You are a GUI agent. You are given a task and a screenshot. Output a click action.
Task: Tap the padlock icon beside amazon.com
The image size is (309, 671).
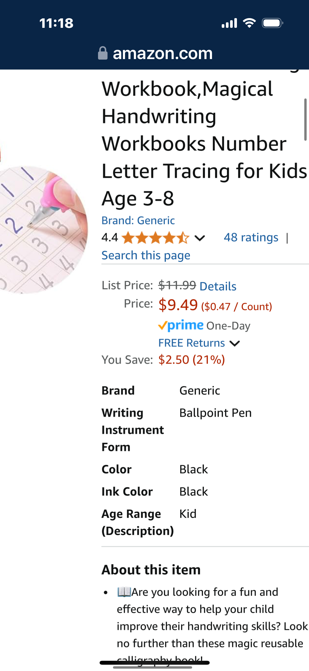[103, 53]
